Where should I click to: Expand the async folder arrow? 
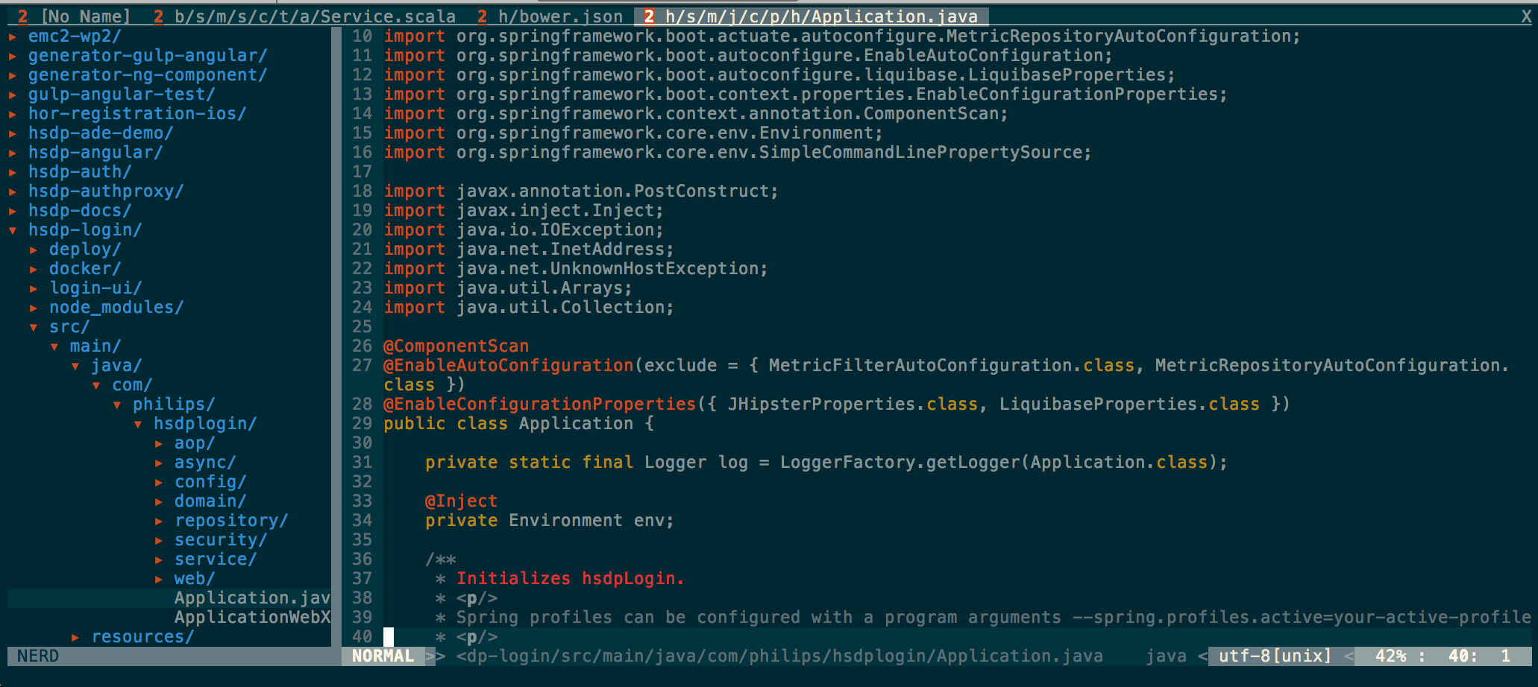[160, 463]
